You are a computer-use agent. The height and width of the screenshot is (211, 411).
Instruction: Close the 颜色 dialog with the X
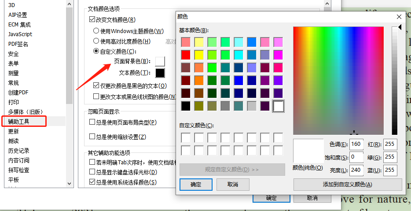tap(399, 17)
